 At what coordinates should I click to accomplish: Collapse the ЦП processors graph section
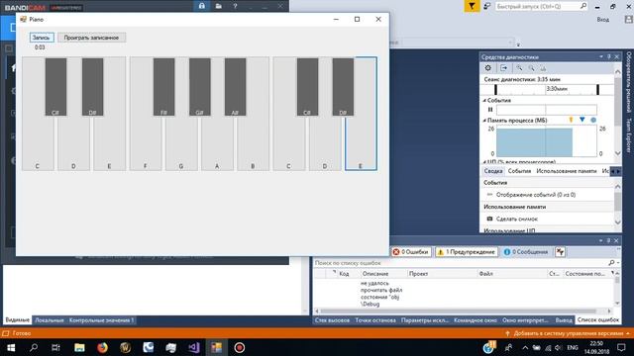coord(484,162)
